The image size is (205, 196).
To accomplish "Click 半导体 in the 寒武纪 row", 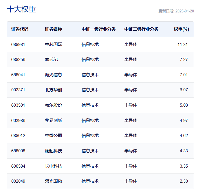I will tap(131, 60).
